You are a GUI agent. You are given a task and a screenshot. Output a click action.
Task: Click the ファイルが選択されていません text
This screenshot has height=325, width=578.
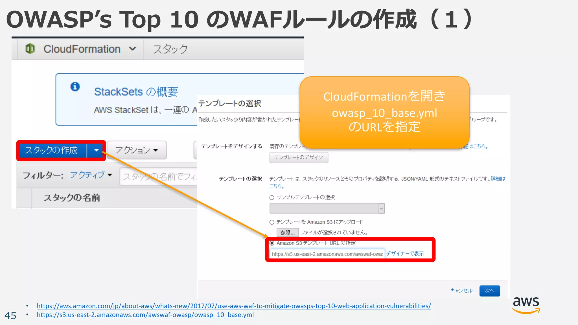point(334,232)
